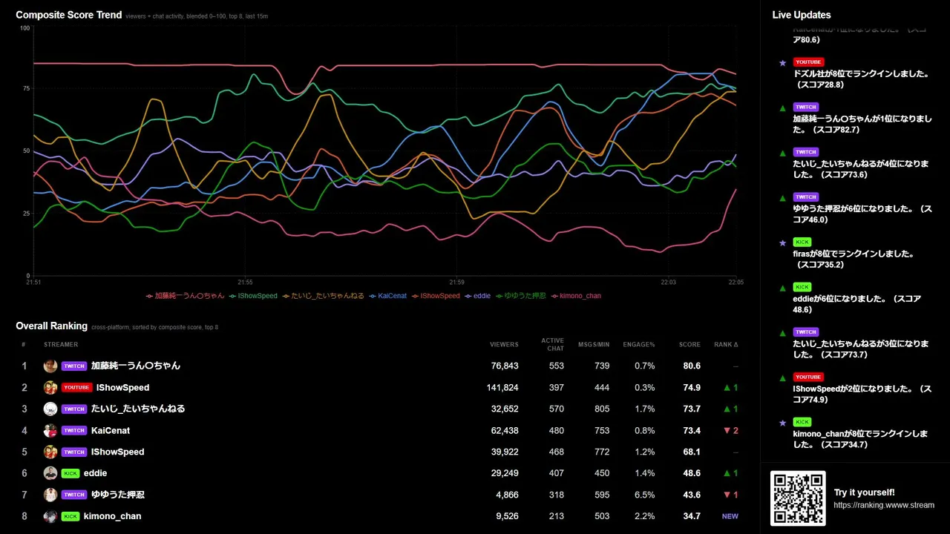Image resolution: width=950 pixels, height=534 pixels.
Task: Click the "Overall Ranking" heading
Action: click(52, 326)
